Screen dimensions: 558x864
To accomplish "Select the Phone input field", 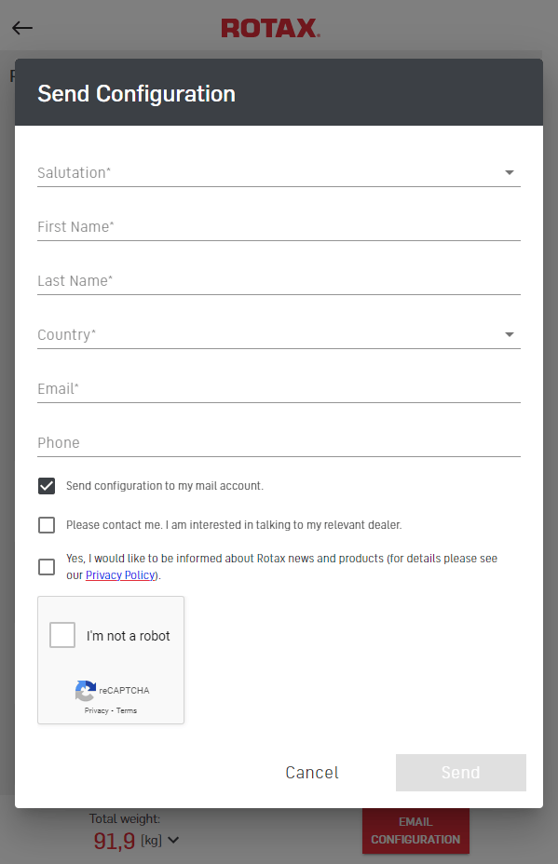I will pyautogui.click(x=279, y=443).
